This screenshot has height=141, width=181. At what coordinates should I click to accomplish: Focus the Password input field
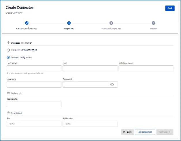tap(90, 84)
